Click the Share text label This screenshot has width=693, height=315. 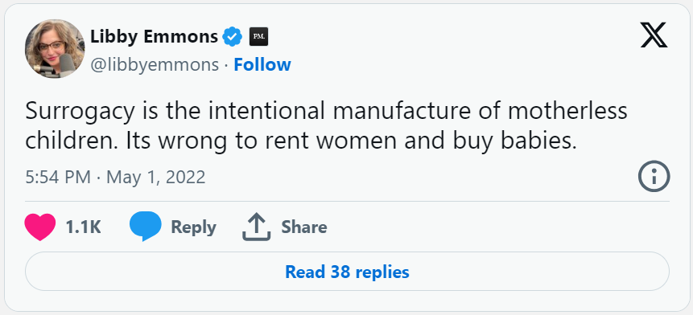304,227
